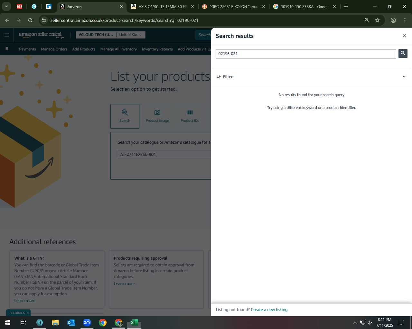This screenshot has height=329, width=412.
Task: Click the address bar URL
Action: (124, 20)
